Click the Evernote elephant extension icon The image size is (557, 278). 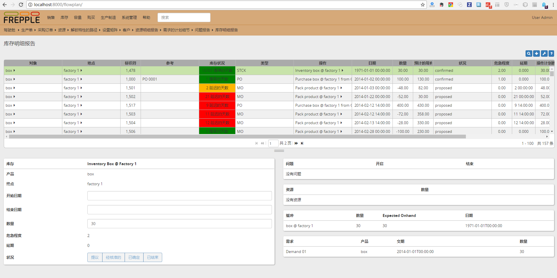coord(441,5)
